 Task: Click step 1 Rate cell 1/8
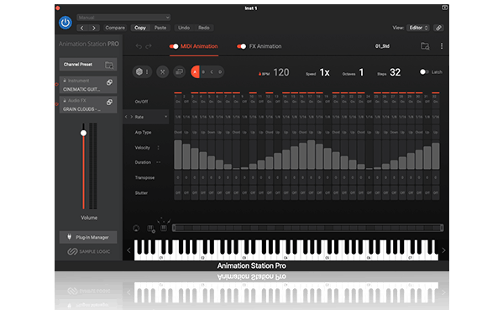[x=178, y=117]
